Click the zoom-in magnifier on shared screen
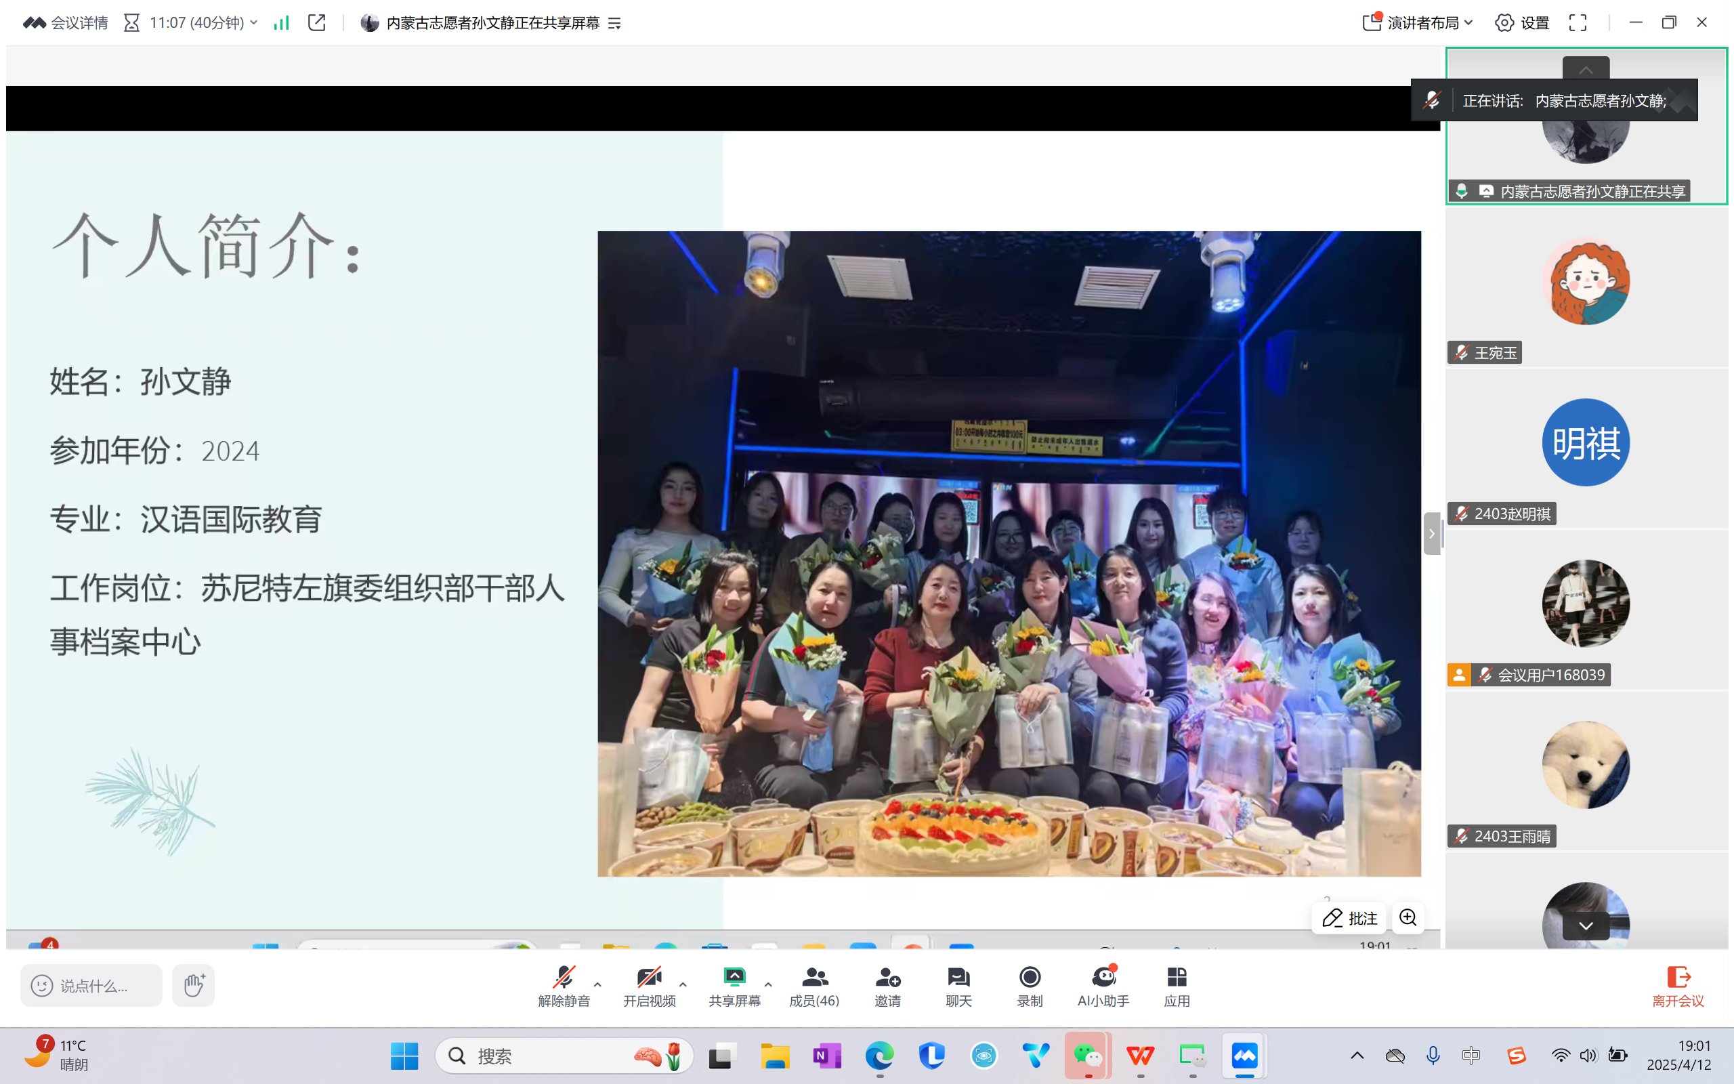 click(x=1408, y=917)
